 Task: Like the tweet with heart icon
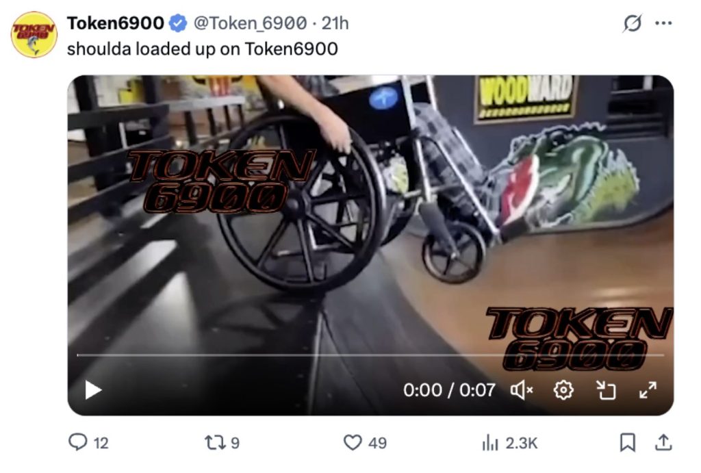click(x=353, y=443)
